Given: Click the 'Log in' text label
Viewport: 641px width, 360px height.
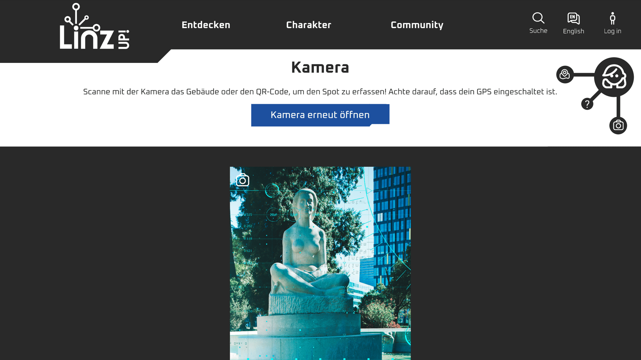Looking at the screenshot, I should pos(613,31).
